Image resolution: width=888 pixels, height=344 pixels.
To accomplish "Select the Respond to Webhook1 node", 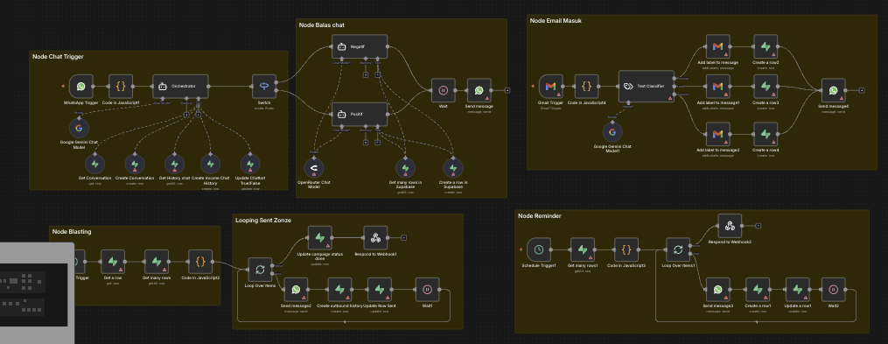I will (375, 237).
